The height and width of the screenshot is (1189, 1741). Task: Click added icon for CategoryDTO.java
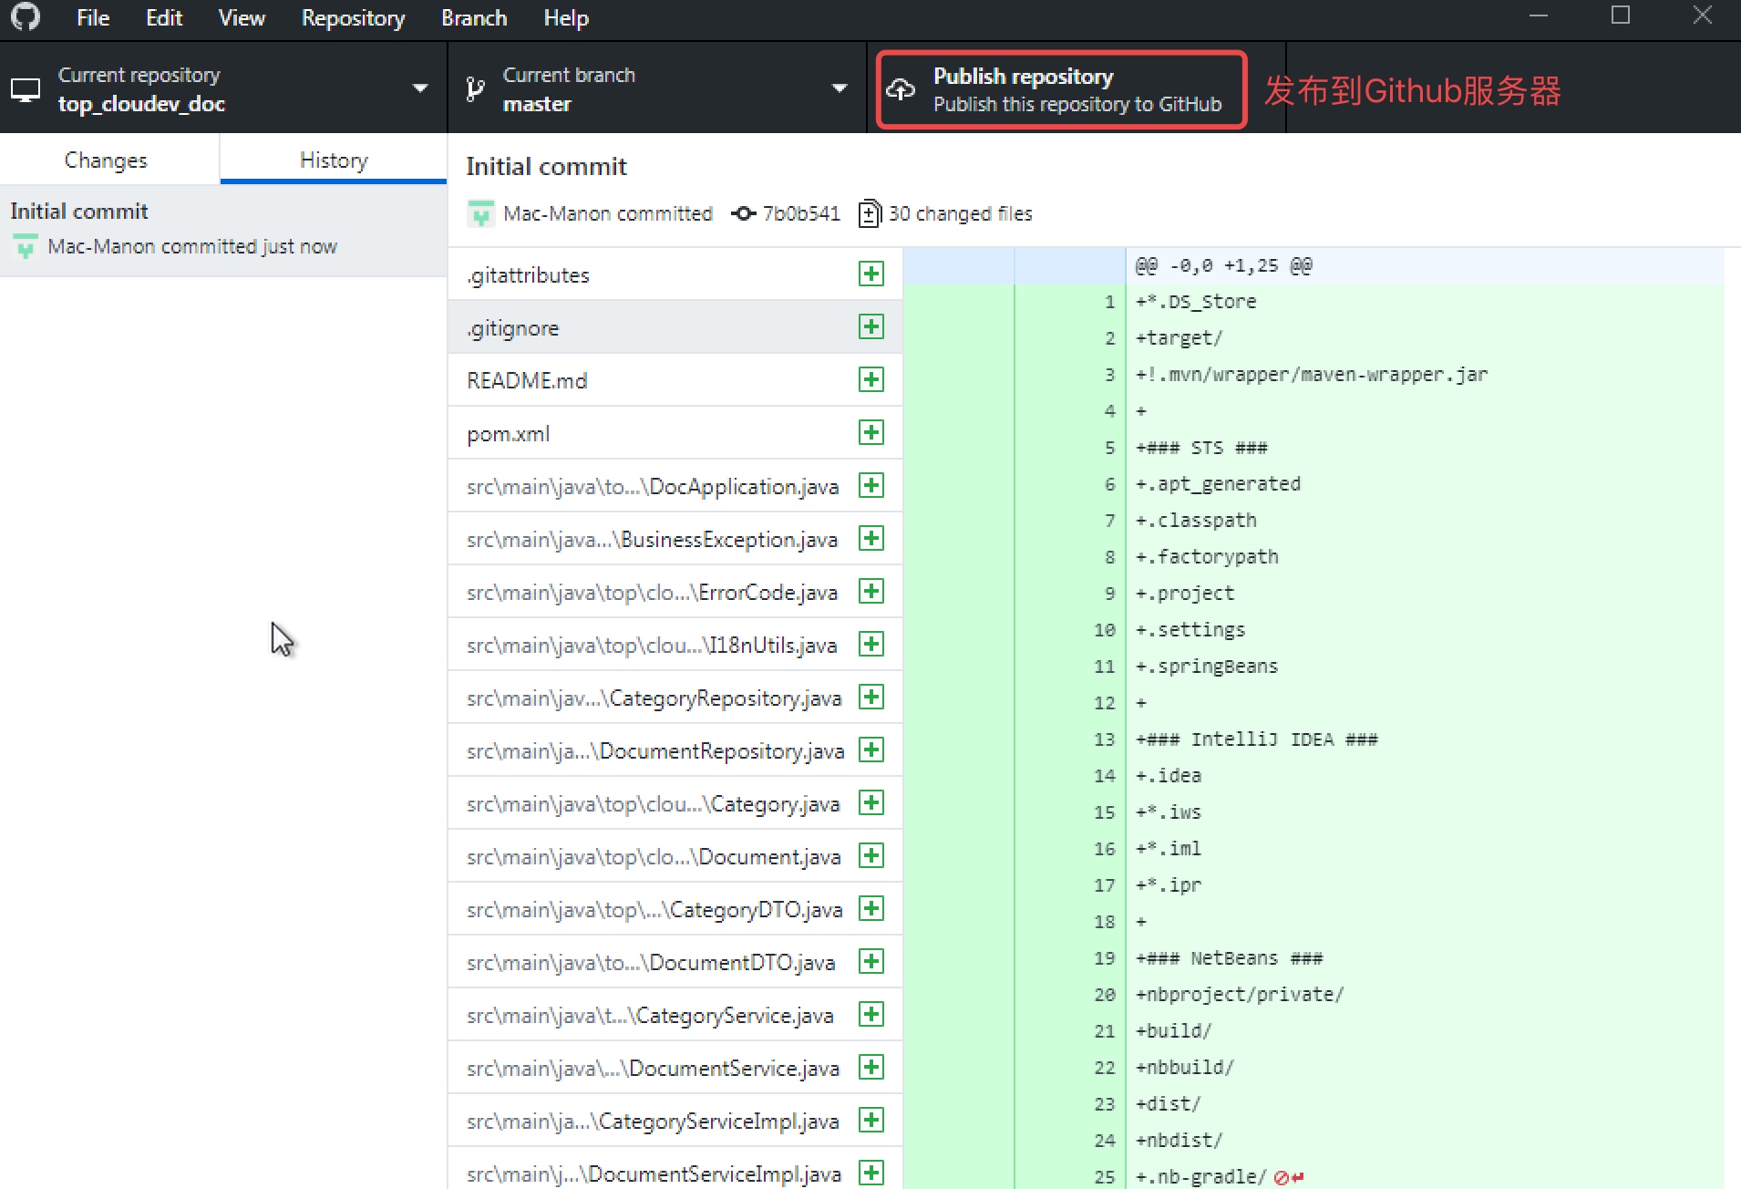tap(871, 908)
